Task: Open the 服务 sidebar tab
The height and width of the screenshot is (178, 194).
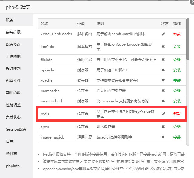Action: [10, 20]
